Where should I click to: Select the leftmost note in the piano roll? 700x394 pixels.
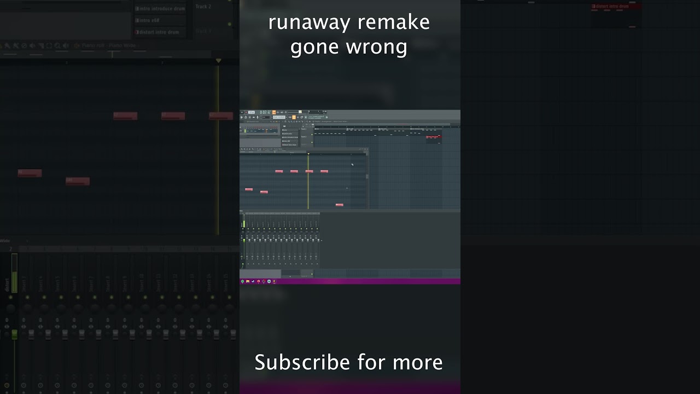coord(249,189)
